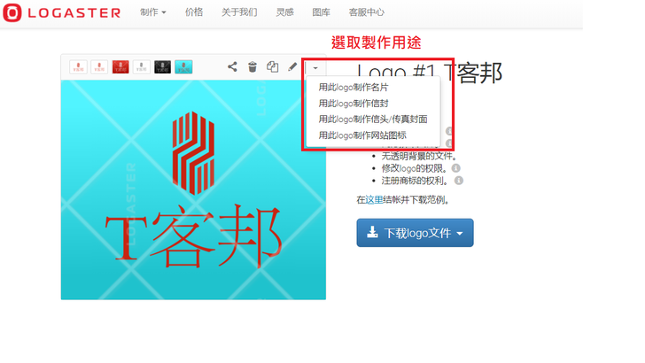Click the 无透明背景的文件 text

pyautogui.click(x=419, y=156)
